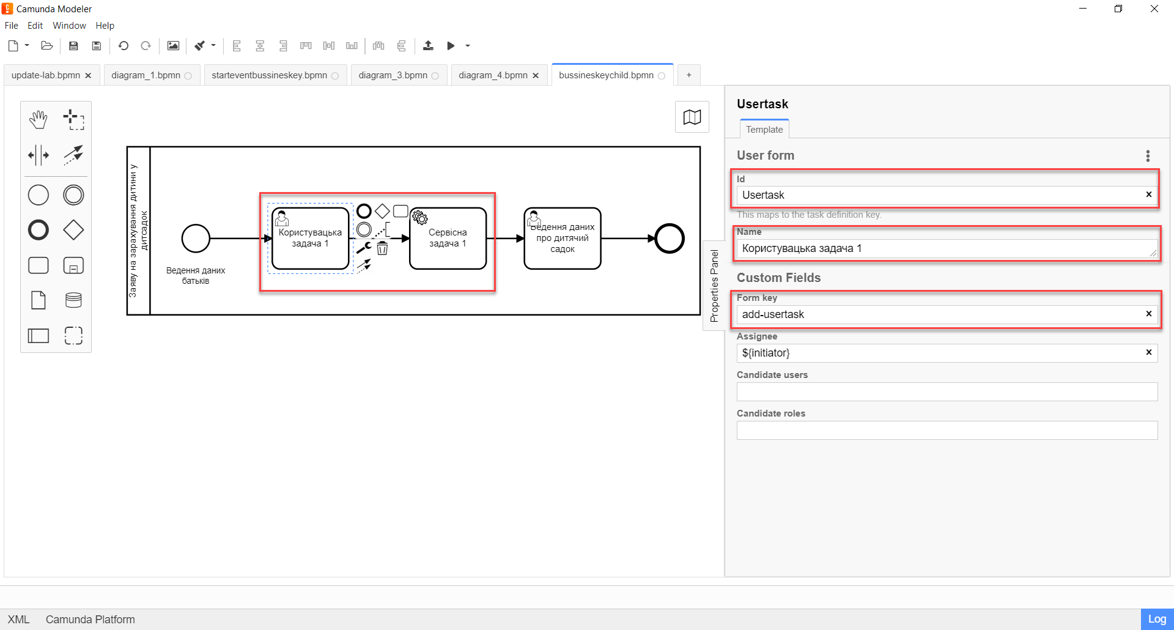
Task: Activate the create/remove space tool
Action: pos(39,155)
